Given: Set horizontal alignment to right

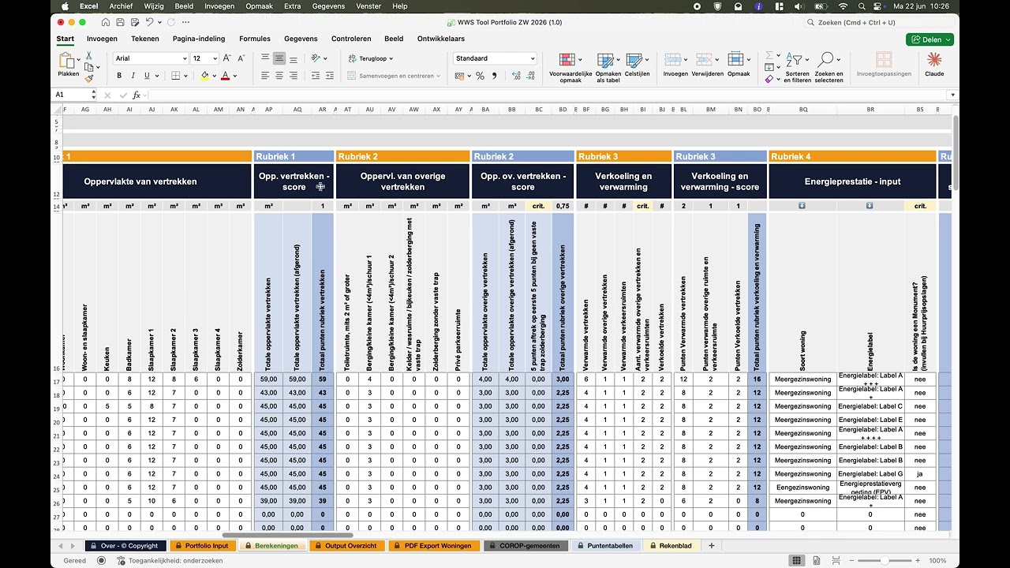Looking at the screenshot, I should click(x=294, y=76).
